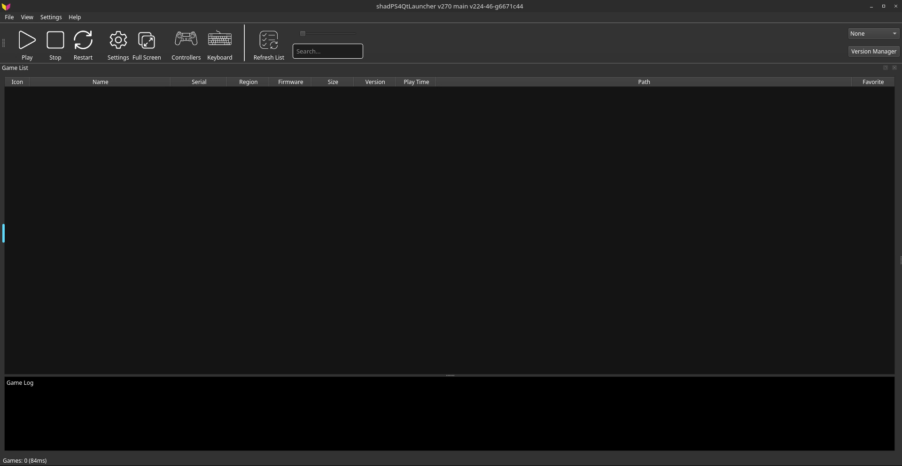Viewport: 902px width, 466px height.
Task: Close the Game List dock panel
Action: click(894, 68)
